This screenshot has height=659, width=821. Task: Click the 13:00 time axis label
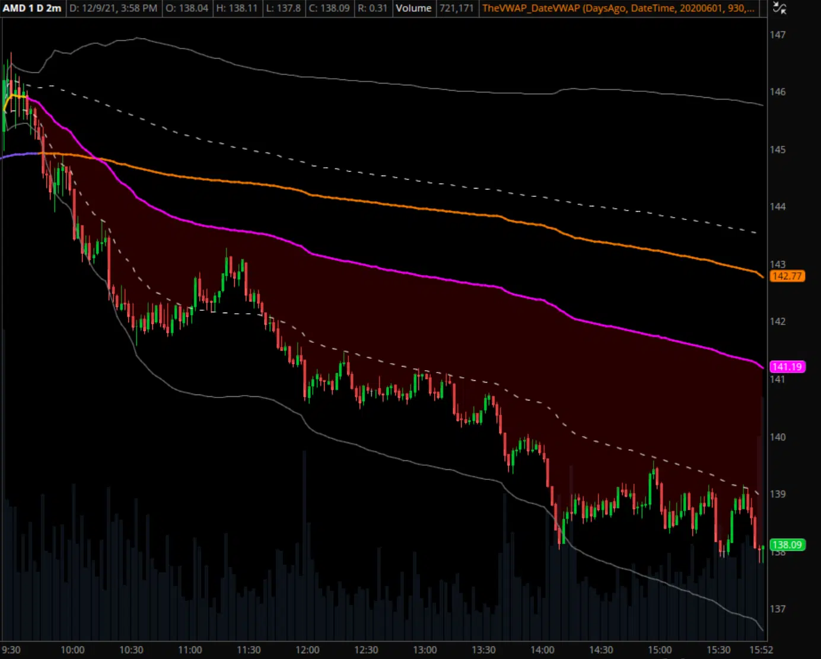pos(425,650)
